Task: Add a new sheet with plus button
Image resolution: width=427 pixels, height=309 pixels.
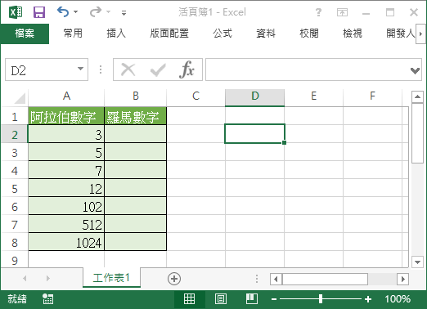Action: pyautogui.click(x=174, y=279)
